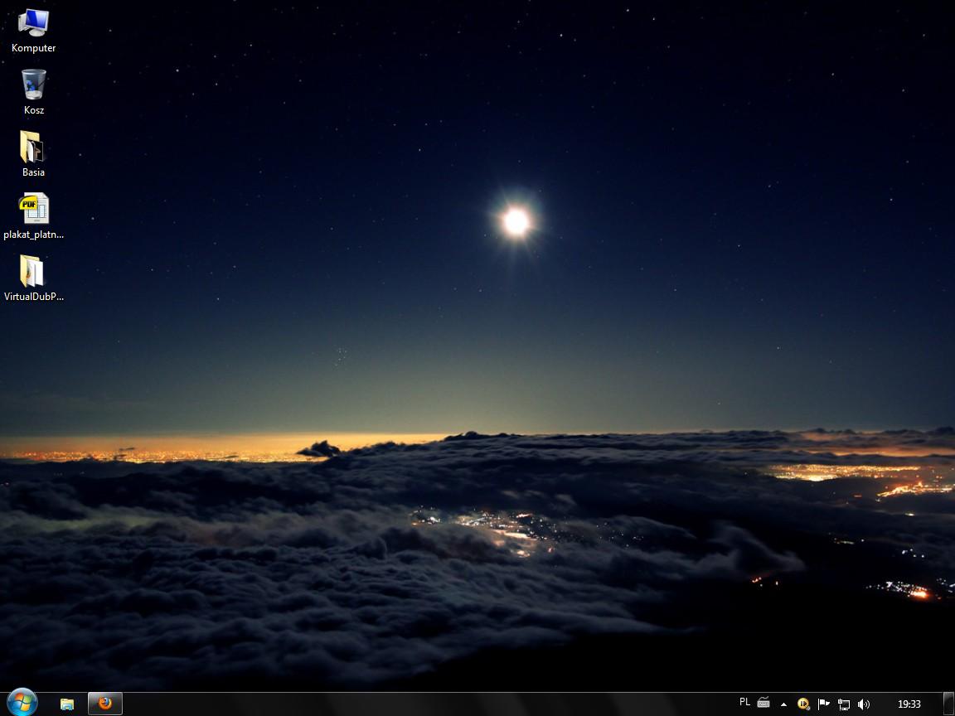Open Windows Explorer from the taskbar

point(67,704)
